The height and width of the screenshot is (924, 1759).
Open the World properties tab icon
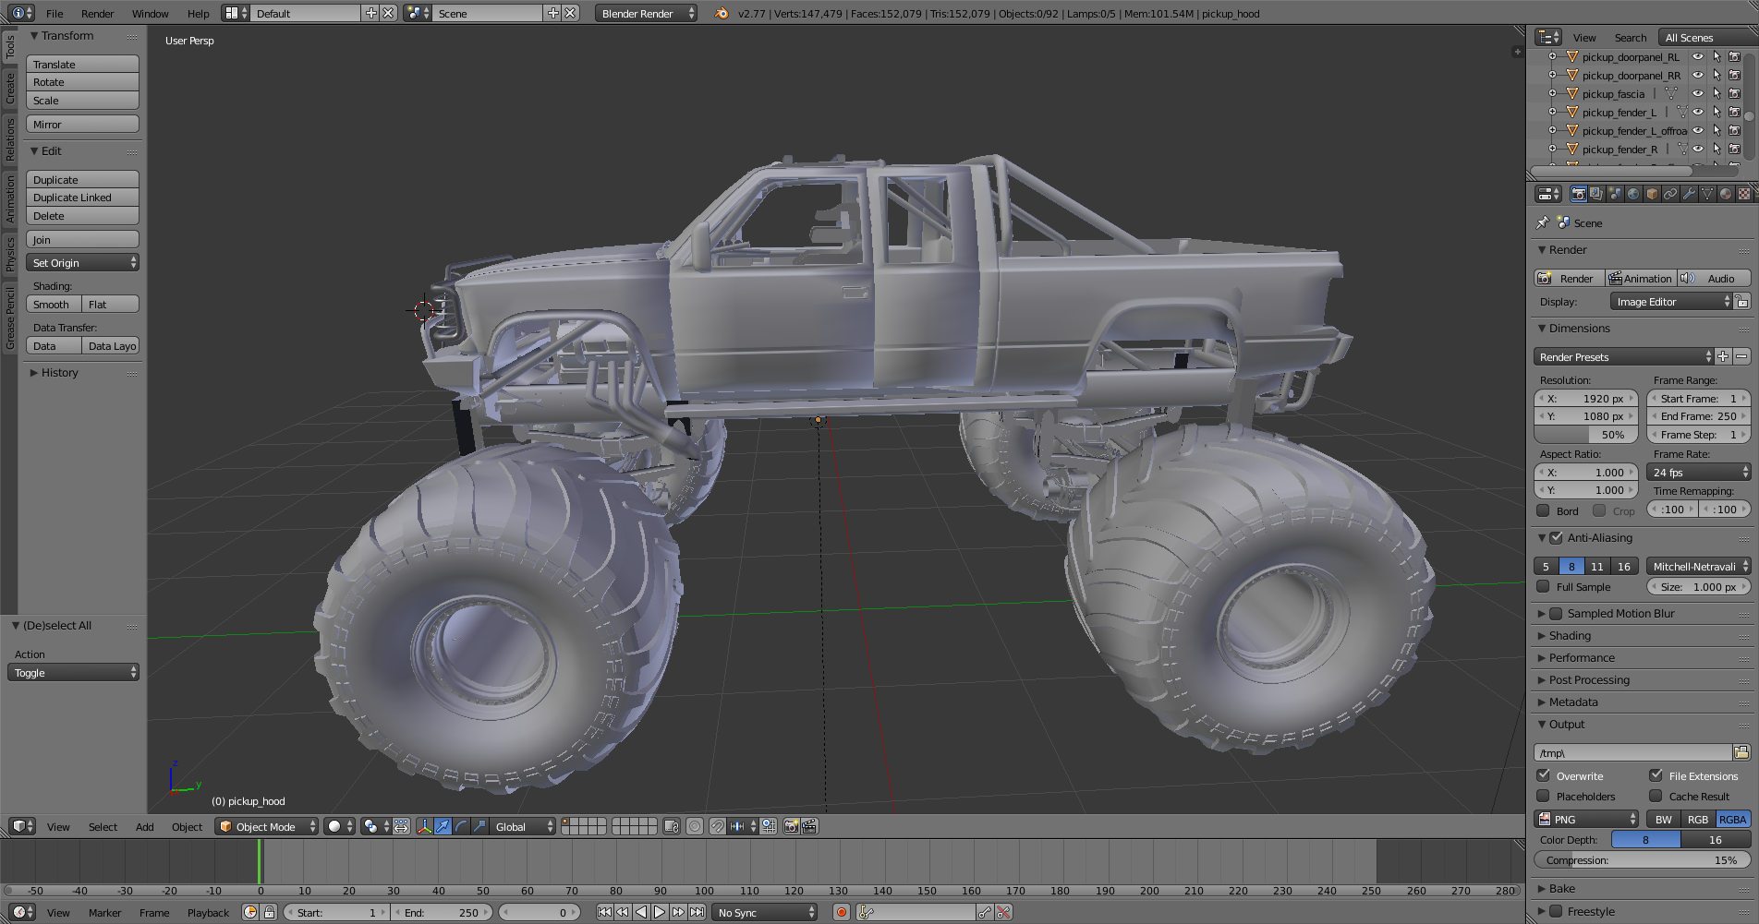point(1633,194)
